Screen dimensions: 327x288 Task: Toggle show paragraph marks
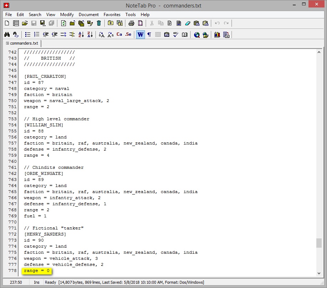[x=149, y=35]
